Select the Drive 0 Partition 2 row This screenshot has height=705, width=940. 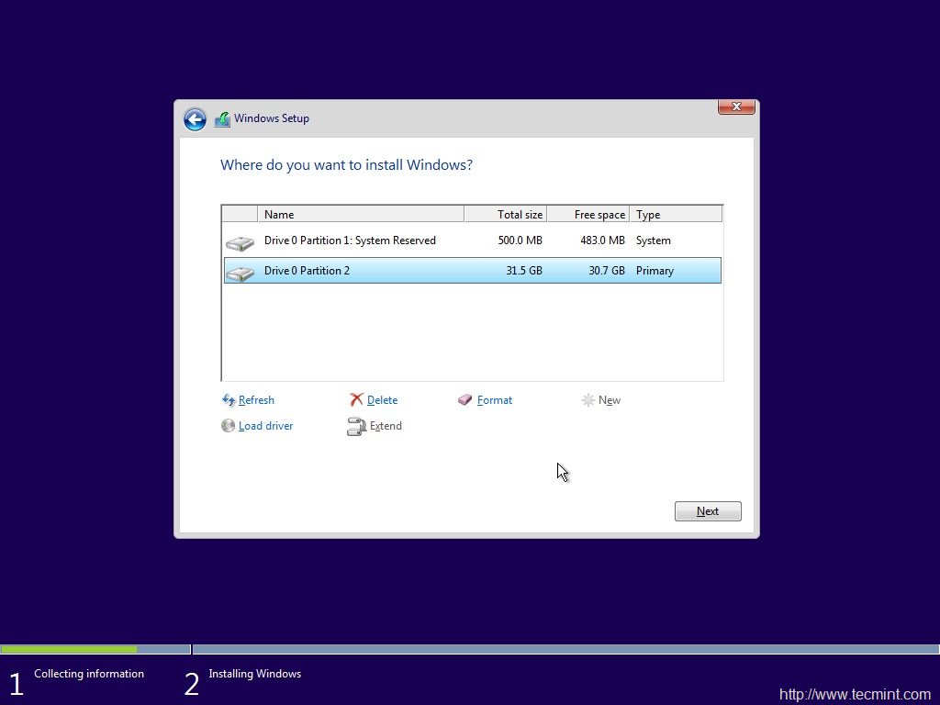coord(367,270)
